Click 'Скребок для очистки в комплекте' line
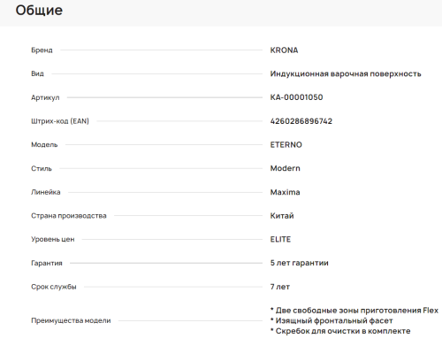Image resolution: width=442 pixels, height=346 pixels. pyautogui.click(x=340, y=331)
